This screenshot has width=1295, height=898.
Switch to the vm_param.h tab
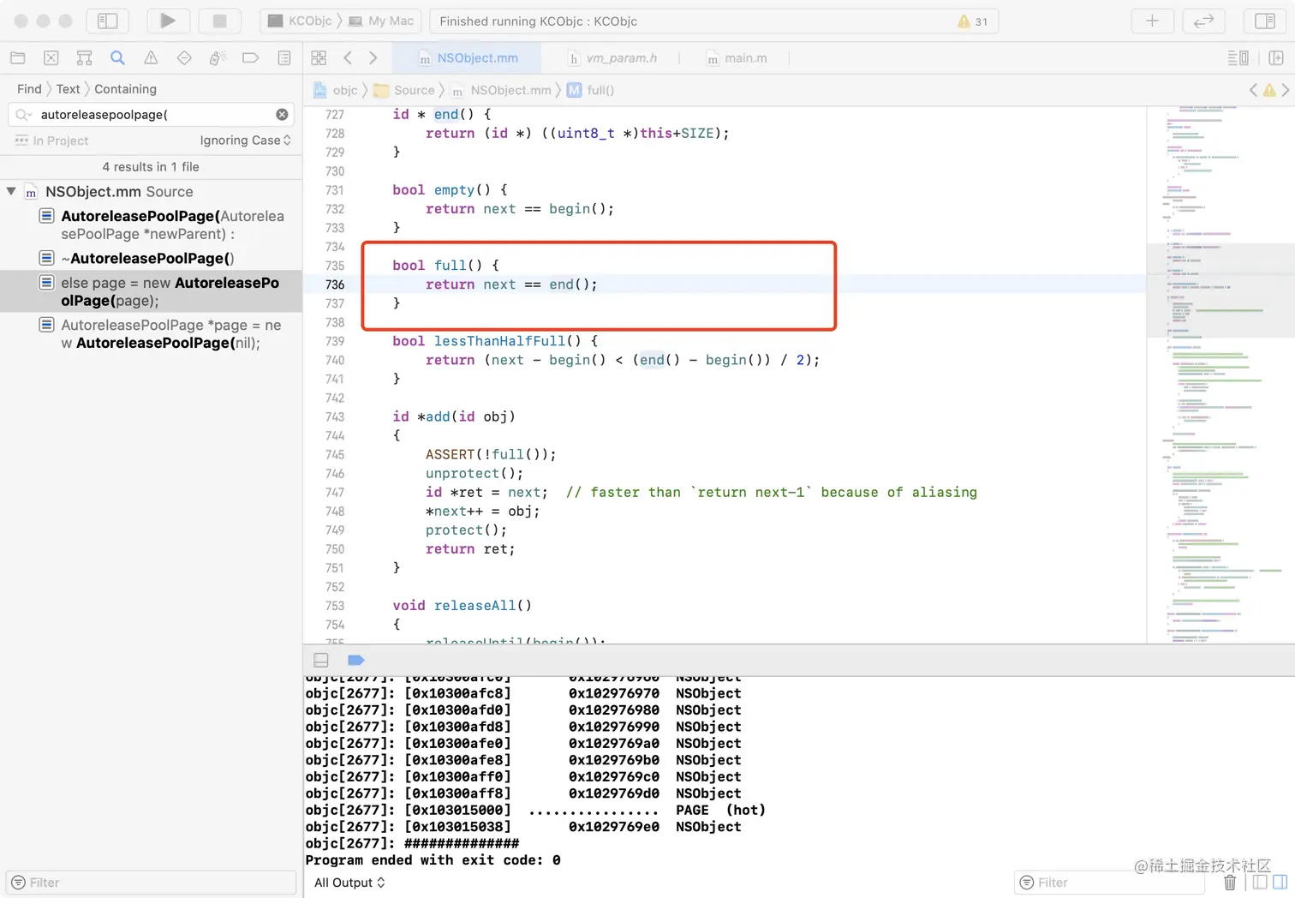pos(621,58)
